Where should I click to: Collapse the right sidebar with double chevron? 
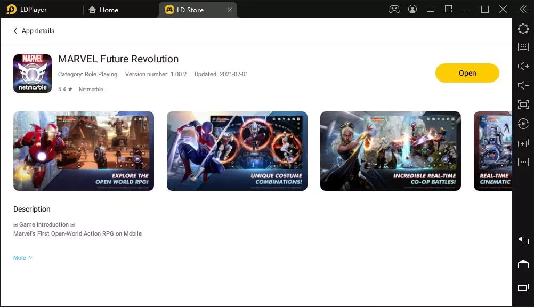tap(523, 9)
